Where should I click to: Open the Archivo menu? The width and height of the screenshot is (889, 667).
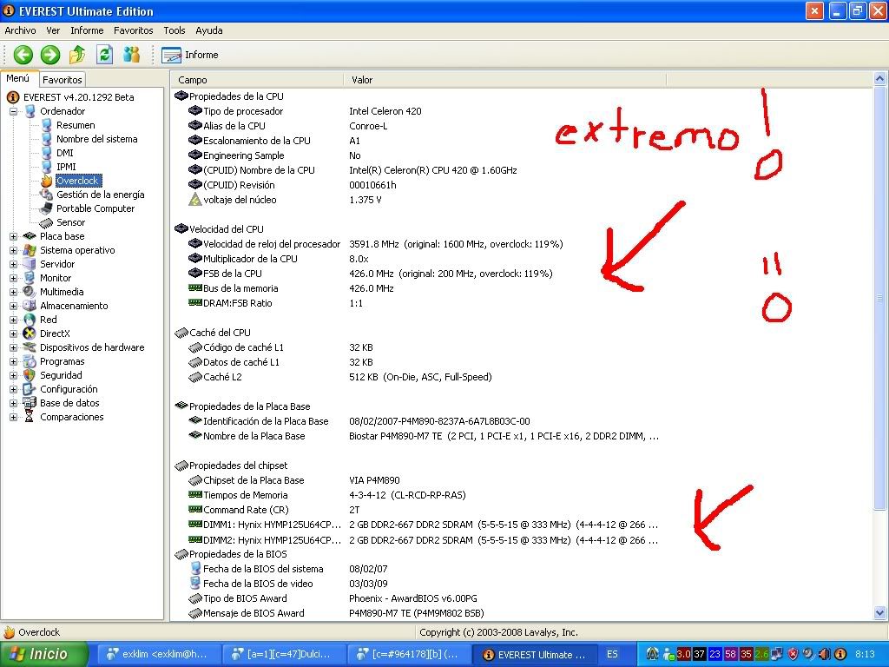[21, 30]
